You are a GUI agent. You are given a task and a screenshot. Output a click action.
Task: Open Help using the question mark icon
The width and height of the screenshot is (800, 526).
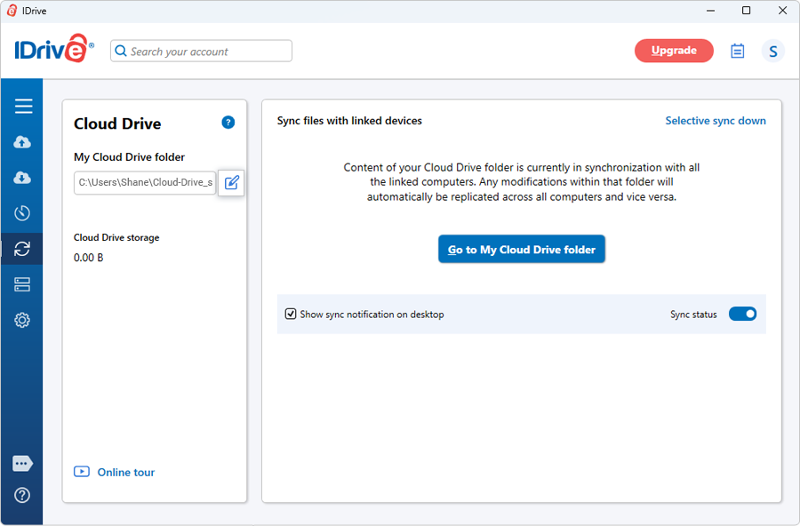click(23, 495)
